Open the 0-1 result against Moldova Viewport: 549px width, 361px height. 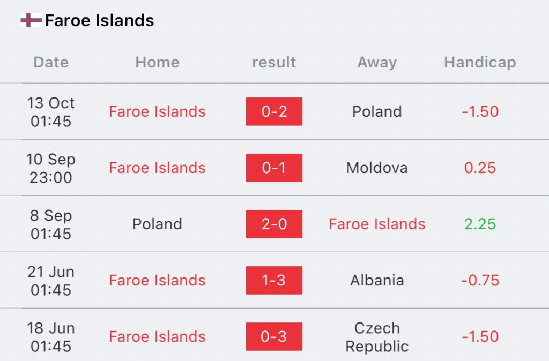point(274,168)
